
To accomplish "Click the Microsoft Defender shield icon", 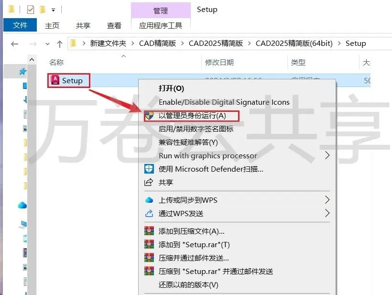I will click(x=149, y=169).
